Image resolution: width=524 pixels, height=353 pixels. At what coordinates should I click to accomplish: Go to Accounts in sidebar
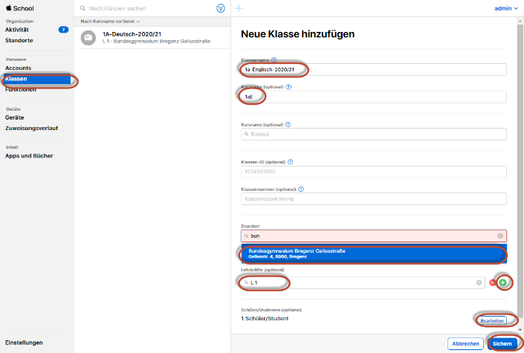(x=19, y=68)
